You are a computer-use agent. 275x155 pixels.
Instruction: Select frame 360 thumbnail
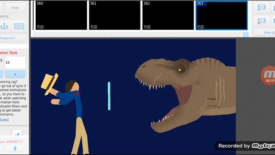[61, 15]
